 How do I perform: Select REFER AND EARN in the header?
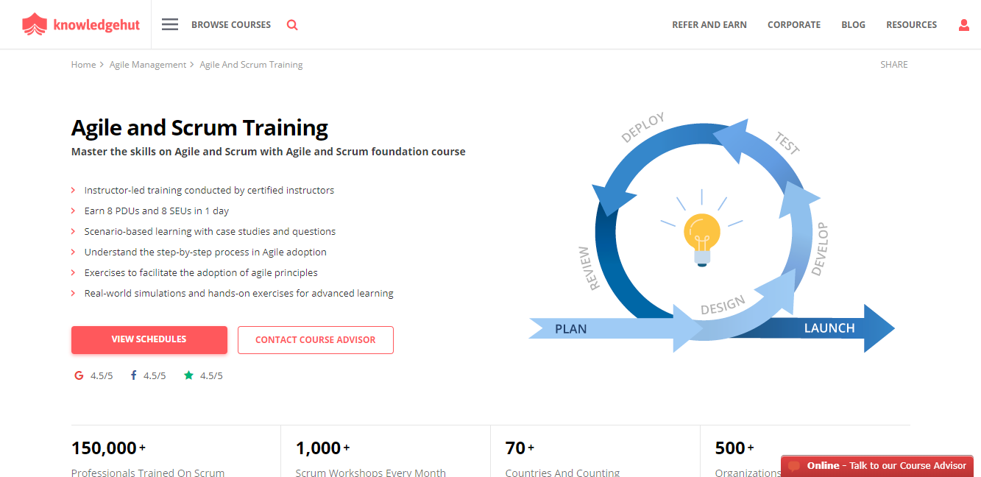tap(709, 24)
